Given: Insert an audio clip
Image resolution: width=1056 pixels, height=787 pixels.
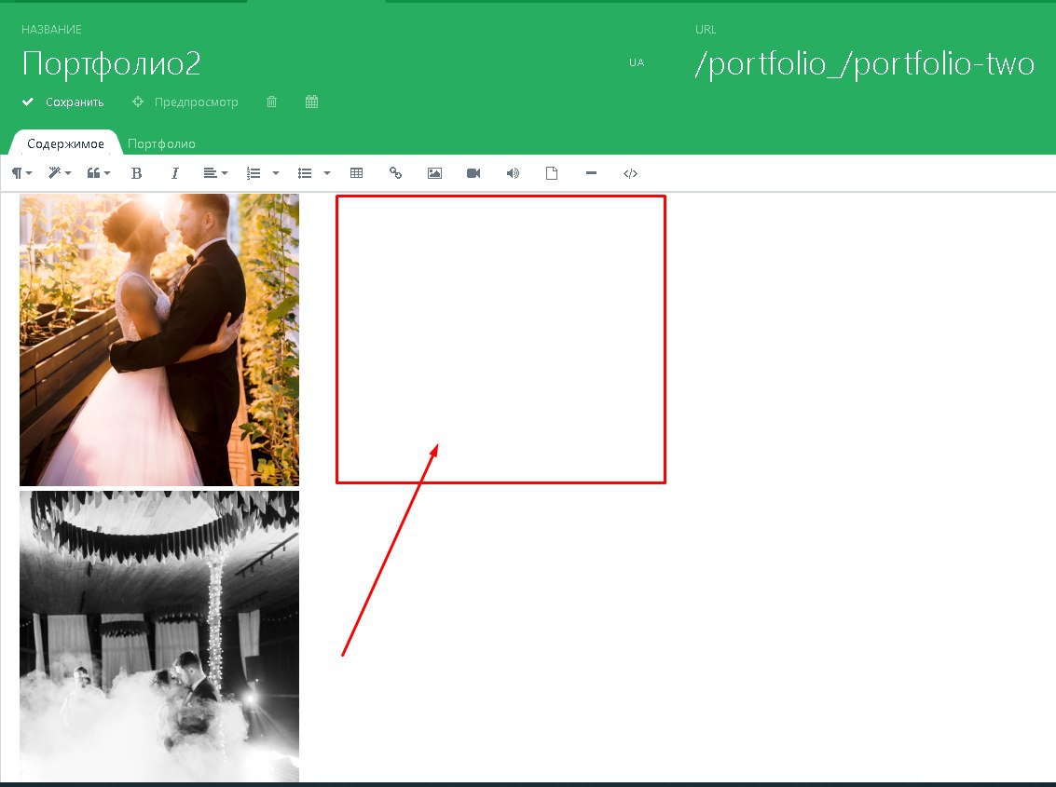Looking at the screenshot, I should (514, 173).
